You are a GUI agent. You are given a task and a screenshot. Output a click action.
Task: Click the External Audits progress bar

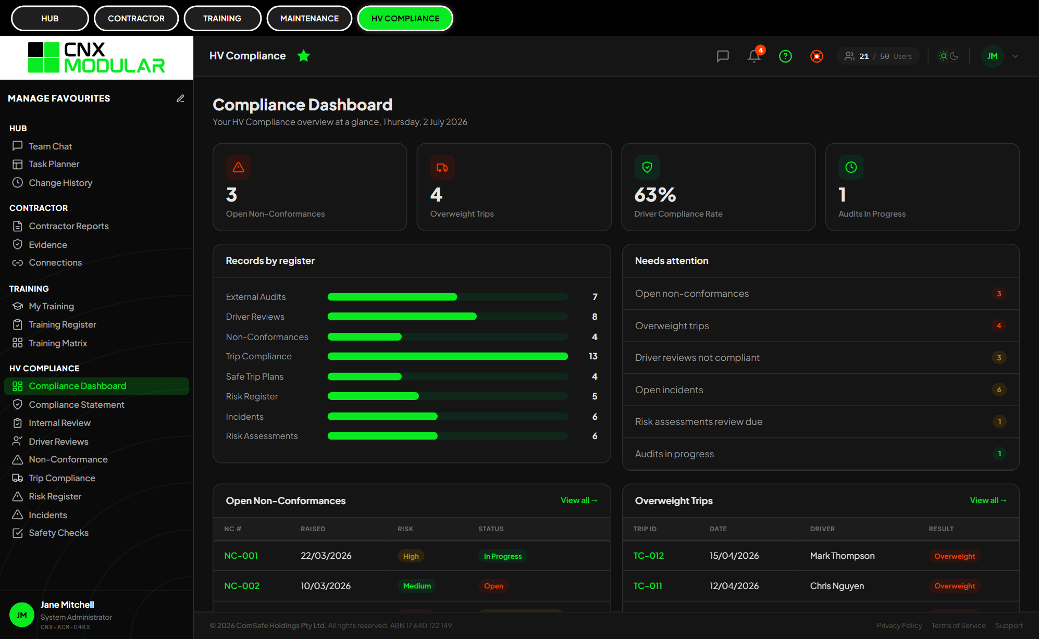tap(448, 297)
